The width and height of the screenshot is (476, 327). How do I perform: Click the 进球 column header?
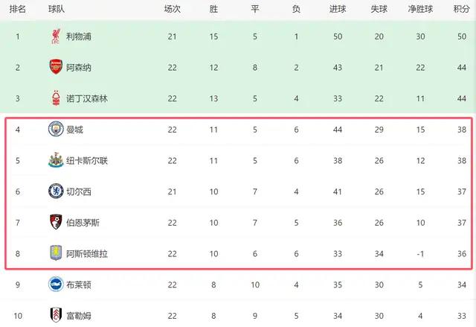pyautogui.click(x=338, y=10)
